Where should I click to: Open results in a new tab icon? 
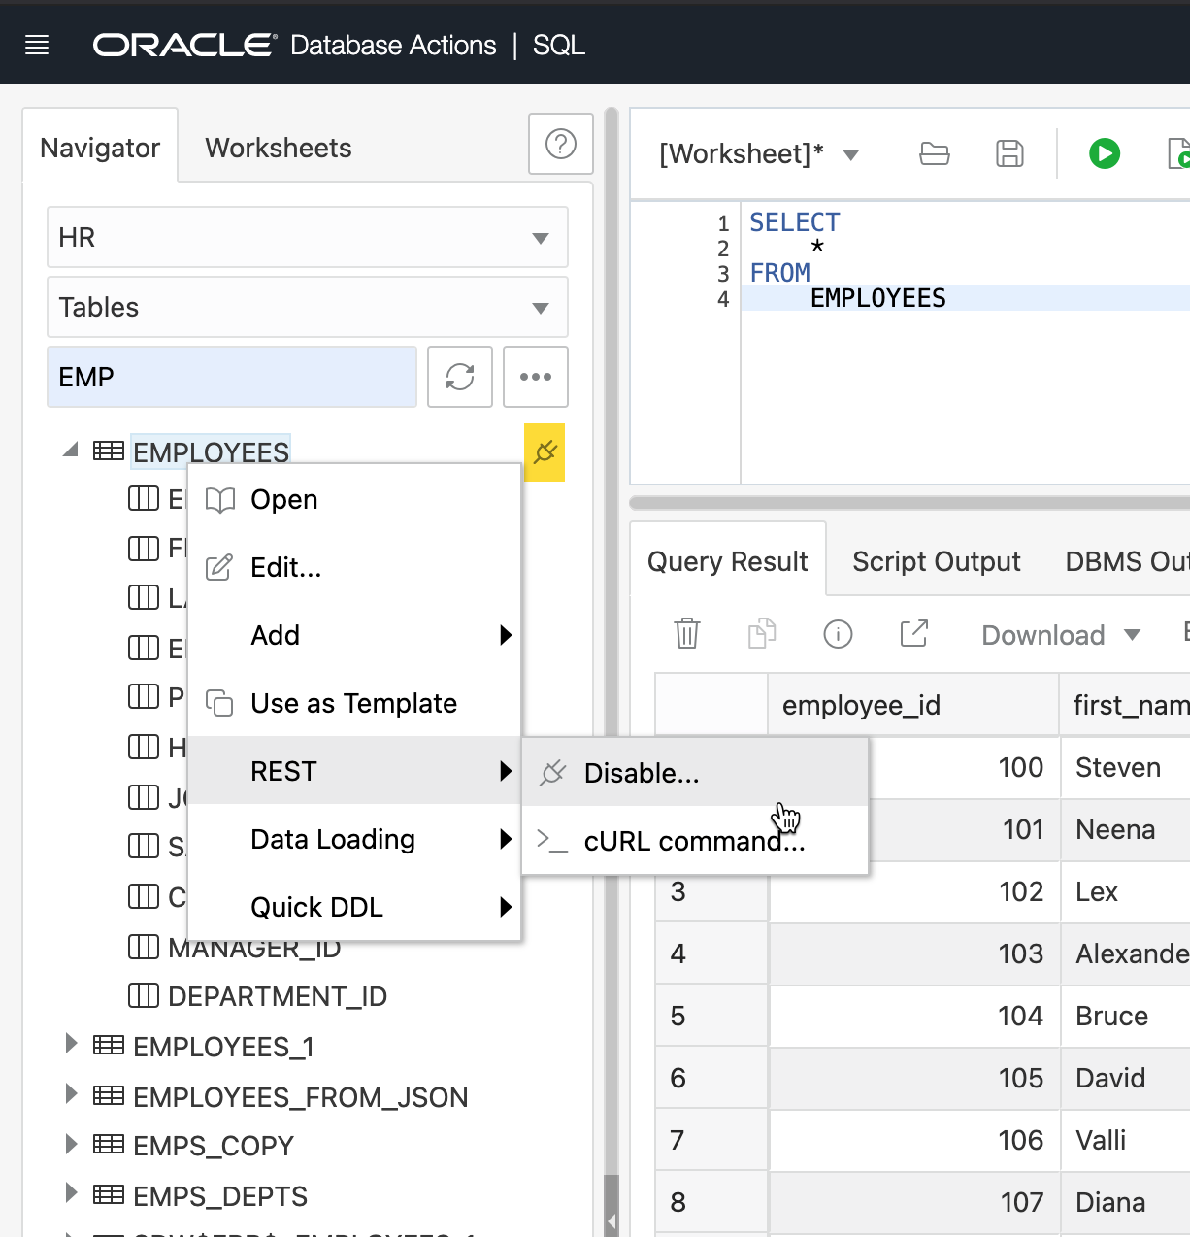click(x=914, y=634)
